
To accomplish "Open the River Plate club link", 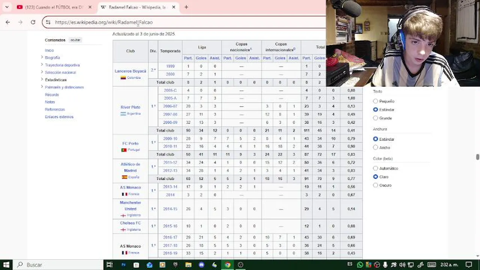I will coord(130,107).
